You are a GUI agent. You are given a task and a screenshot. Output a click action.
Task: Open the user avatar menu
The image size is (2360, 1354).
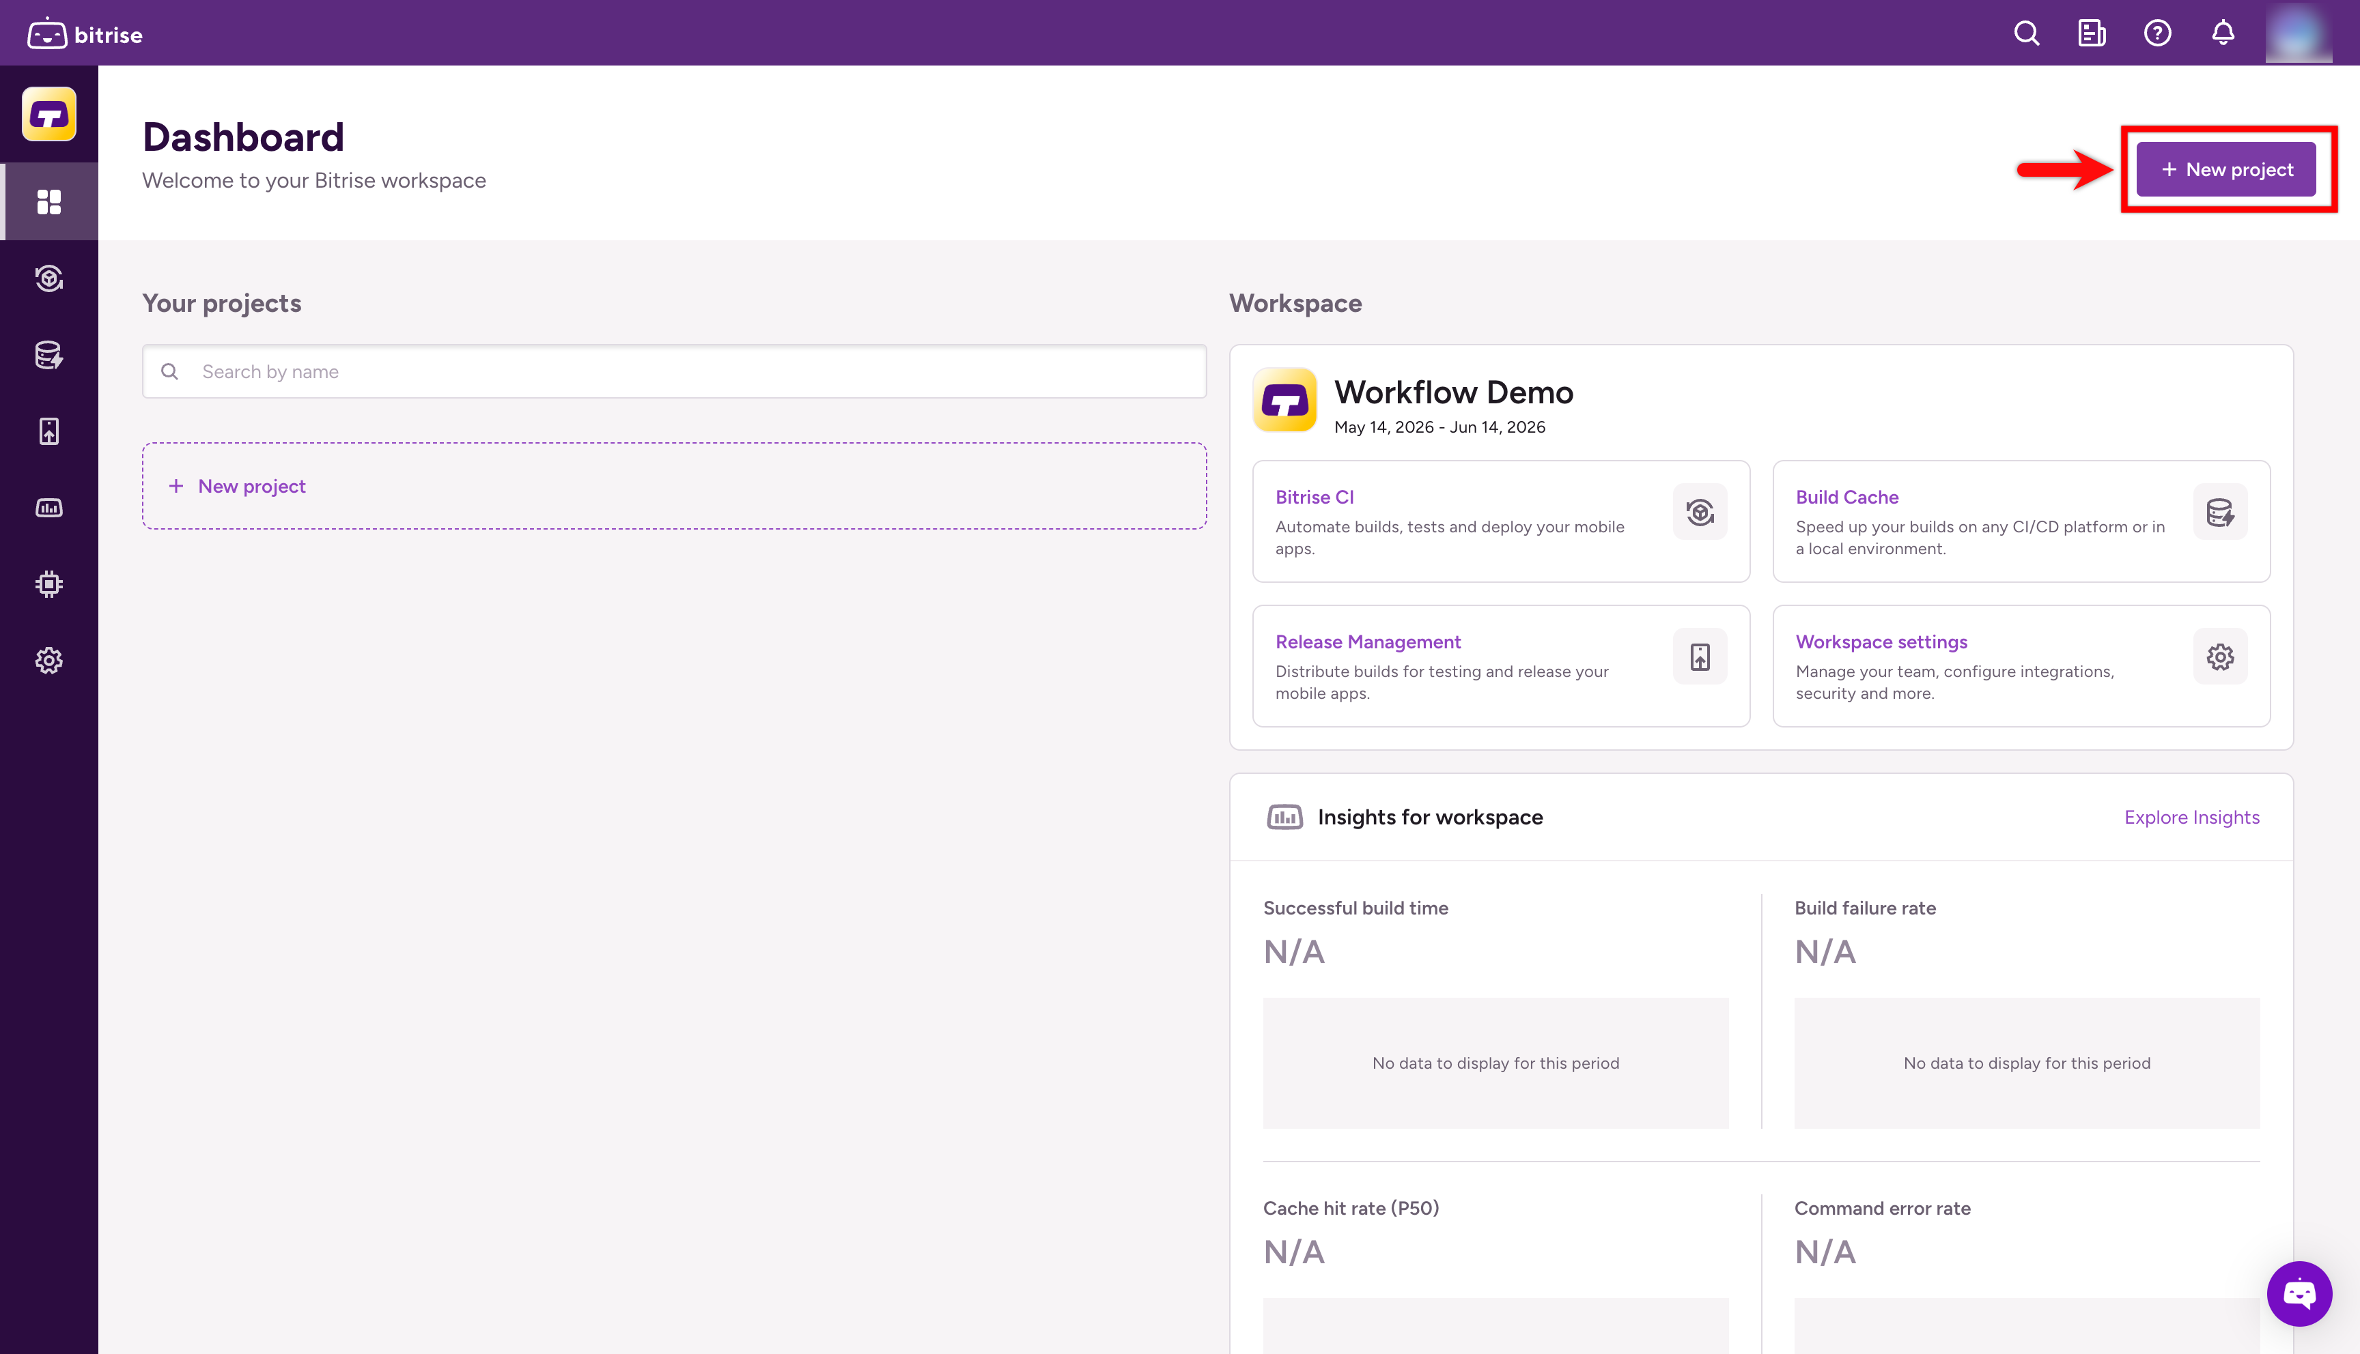tap(2298, 33)
